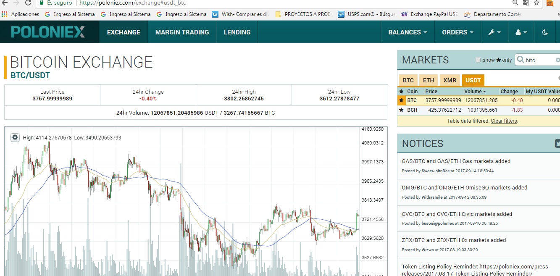560x276 pixels.
Task: Click the Clear filters link
Action: (x=504, y=121)
